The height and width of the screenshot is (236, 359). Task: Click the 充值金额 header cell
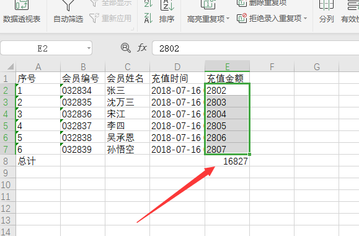tap(227, 78)
